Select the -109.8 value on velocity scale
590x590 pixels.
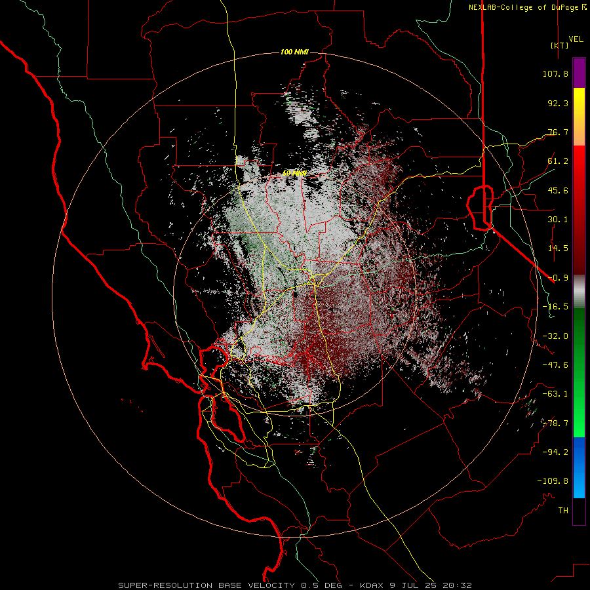(553, 481)
